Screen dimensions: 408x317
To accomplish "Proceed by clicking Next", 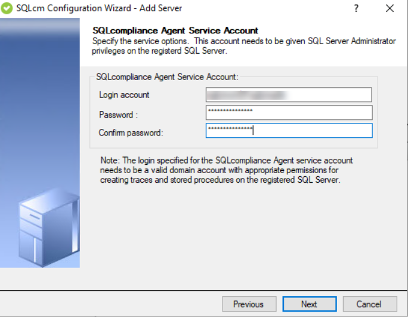I will coord(309,304).
